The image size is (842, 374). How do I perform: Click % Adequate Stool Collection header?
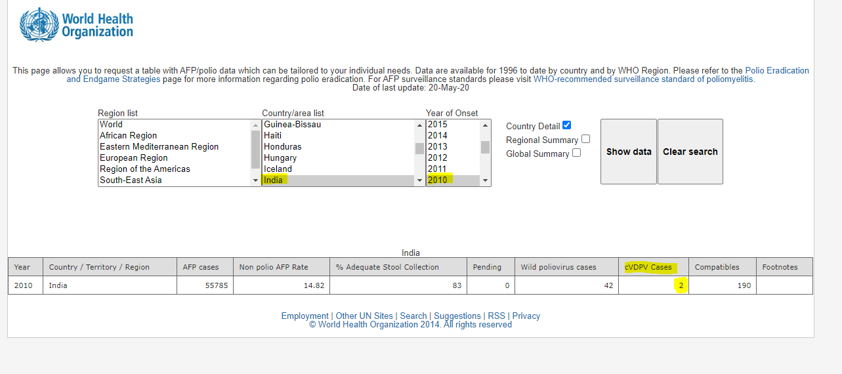pos(398,267)
